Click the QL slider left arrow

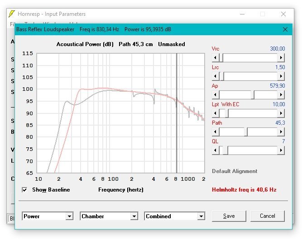click(x=216, y=150)
